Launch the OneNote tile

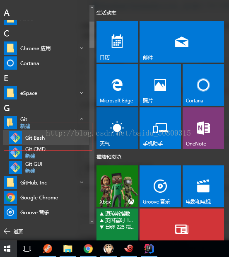[203, 128]
